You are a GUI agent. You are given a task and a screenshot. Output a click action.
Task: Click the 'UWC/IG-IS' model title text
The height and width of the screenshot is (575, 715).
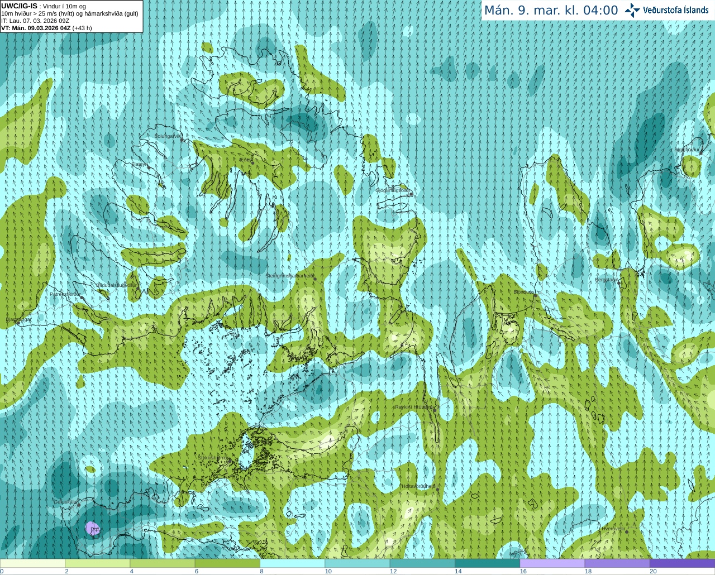[20, 6]
